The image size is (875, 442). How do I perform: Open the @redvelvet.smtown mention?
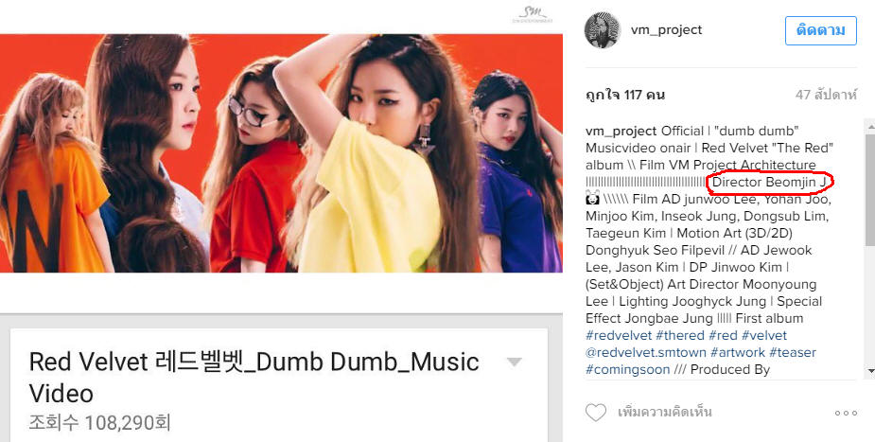[x=646, y=353]
